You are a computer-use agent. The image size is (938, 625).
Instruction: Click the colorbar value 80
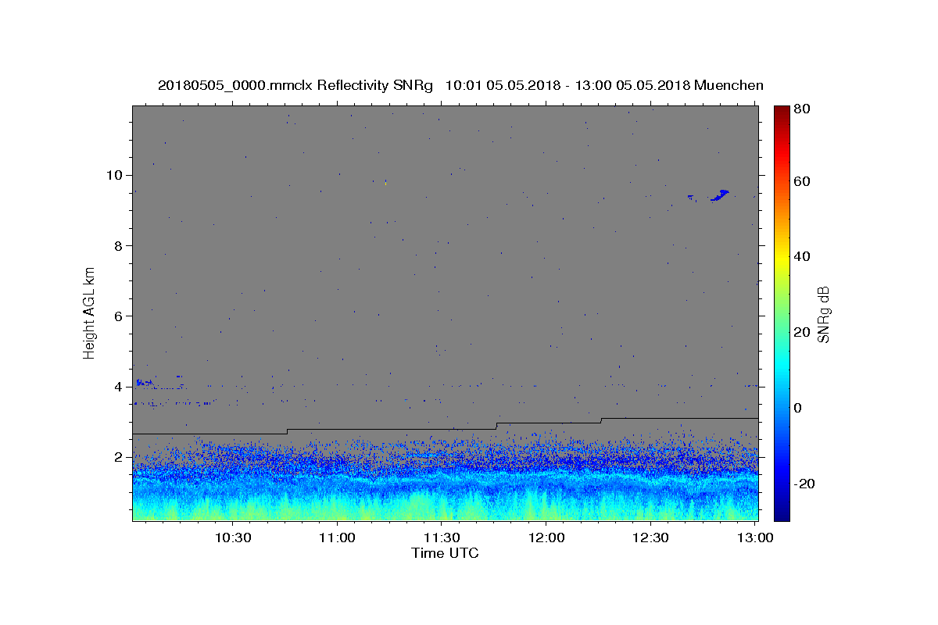[804, 110]
